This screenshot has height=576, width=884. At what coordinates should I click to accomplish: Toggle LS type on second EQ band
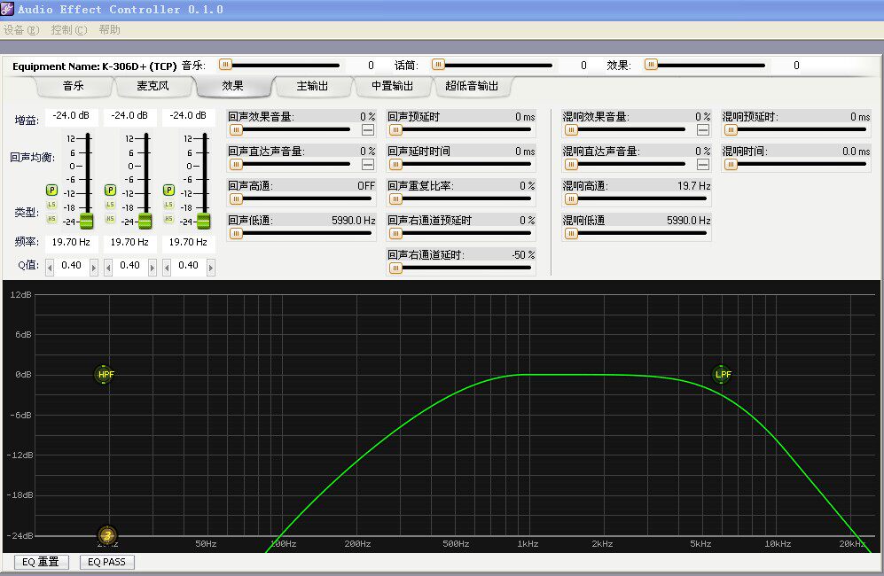tap(110, 205)
